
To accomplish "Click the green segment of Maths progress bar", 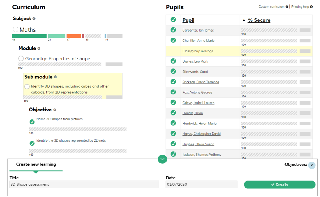I will [29, 36].
